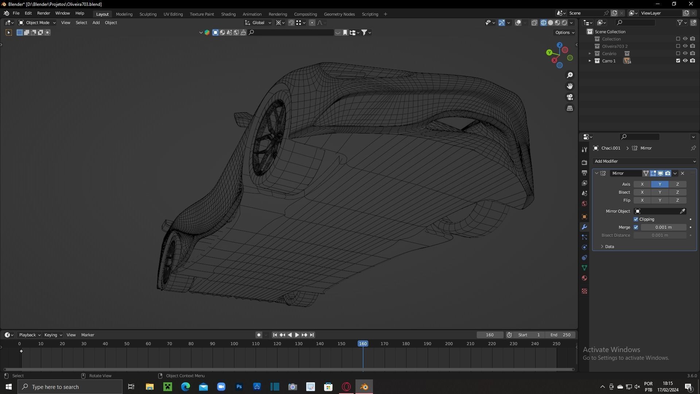Play the animation forward
This screenshot has width=700, height=394.
click(297, 335)
